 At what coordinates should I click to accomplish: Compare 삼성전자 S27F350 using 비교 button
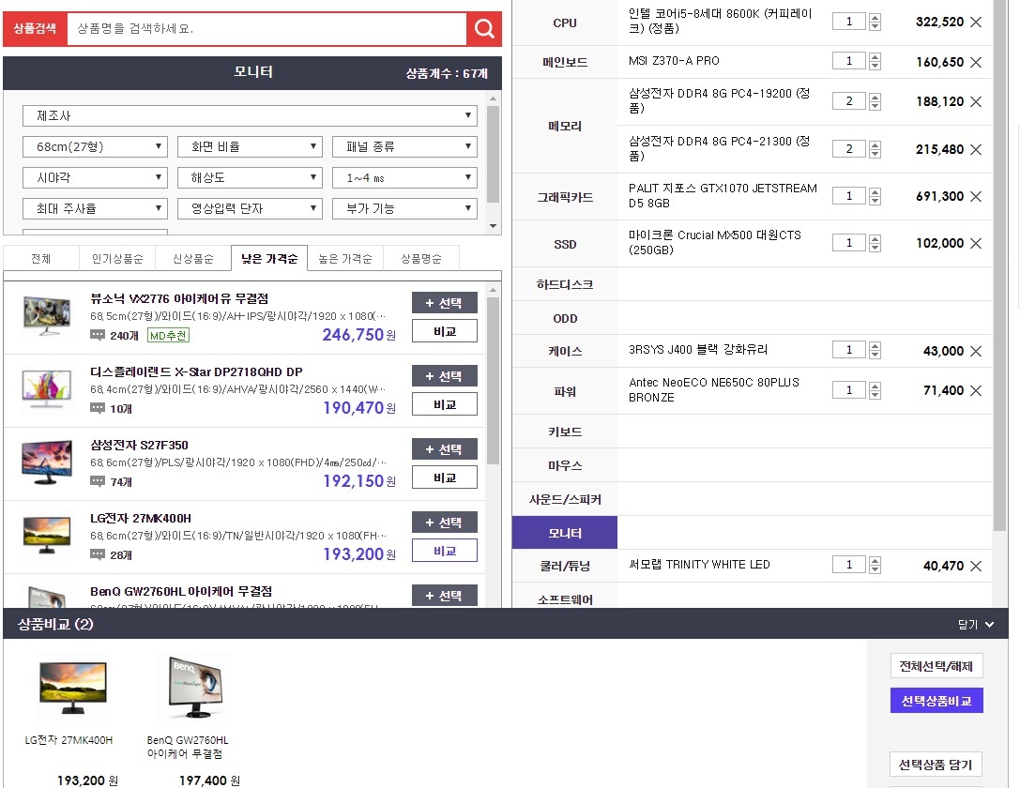(444, 477)
